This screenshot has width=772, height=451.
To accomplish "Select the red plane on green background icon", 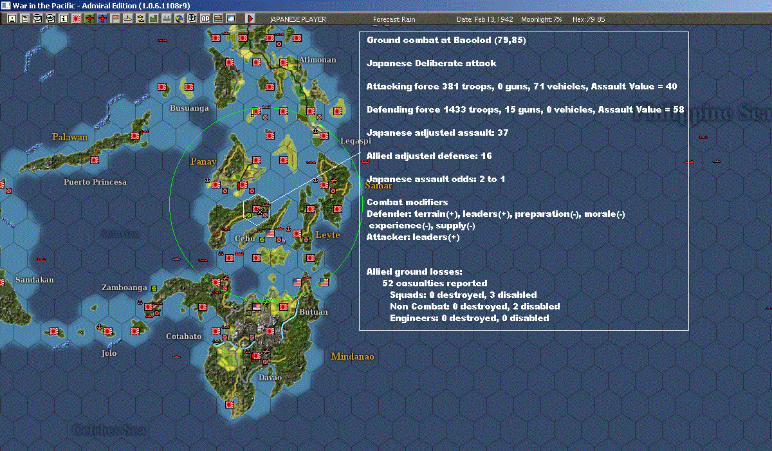I will 89,19.
